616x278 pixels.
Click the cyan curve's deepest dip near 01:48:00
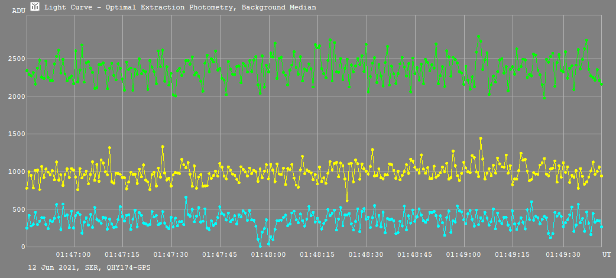(260, 245)
